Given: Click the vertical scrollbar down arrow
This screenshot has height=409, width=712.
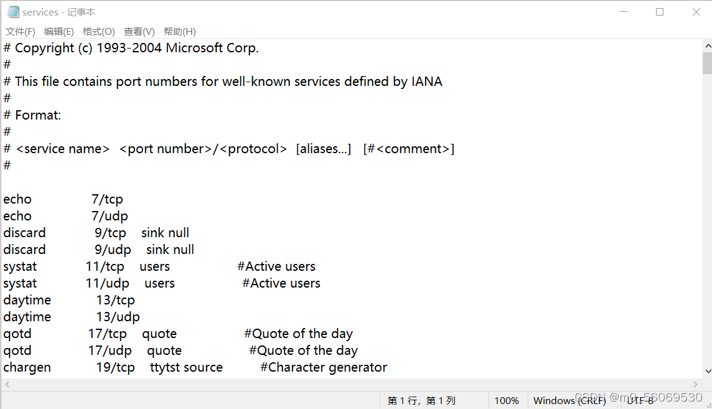Looking at the screenshot, I should coord(707,371).
